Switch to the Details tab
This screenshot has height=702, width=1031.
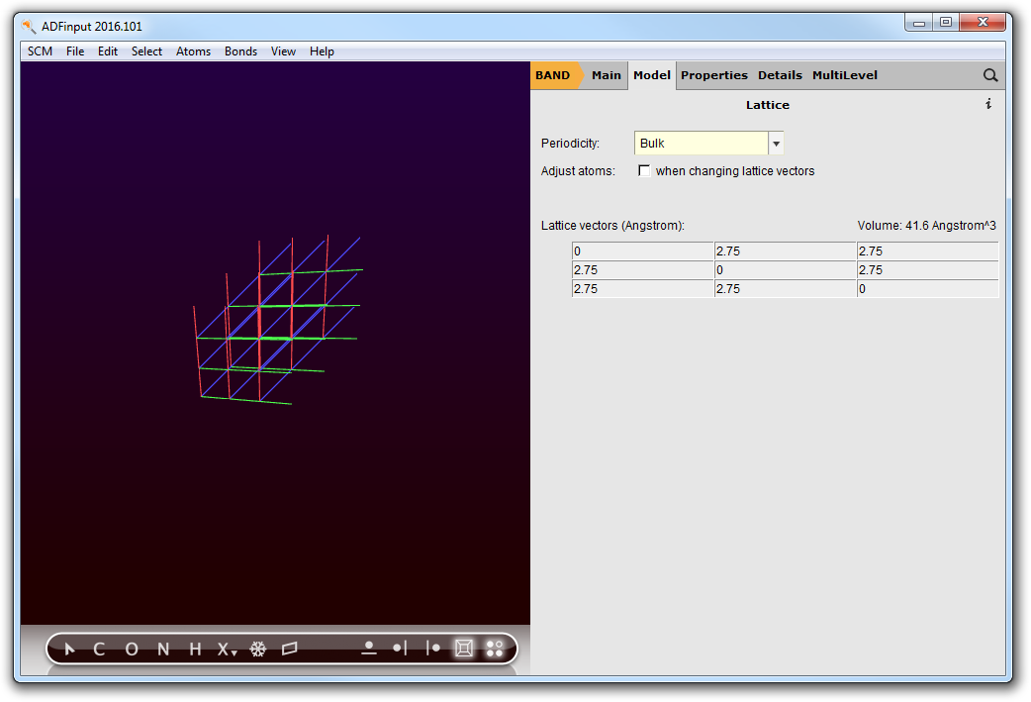coord(780,75)
